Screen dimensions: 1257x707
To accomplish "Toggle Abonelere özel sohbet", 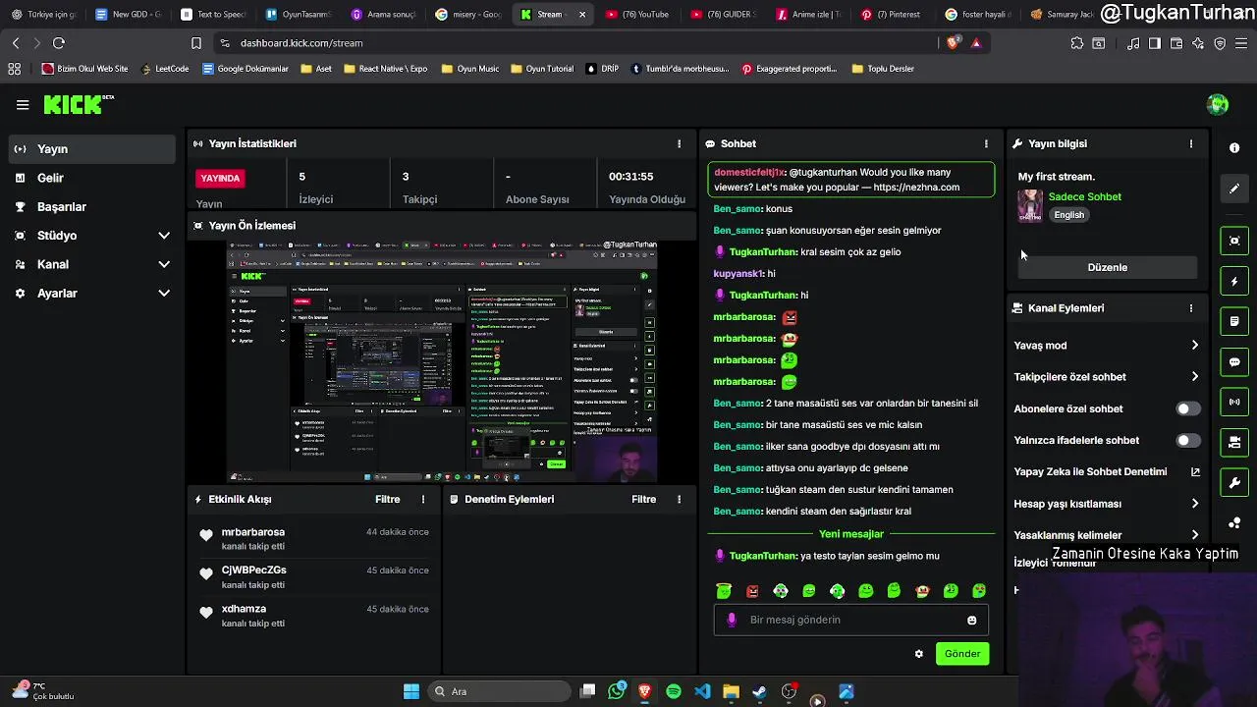I will point(1188,408).
